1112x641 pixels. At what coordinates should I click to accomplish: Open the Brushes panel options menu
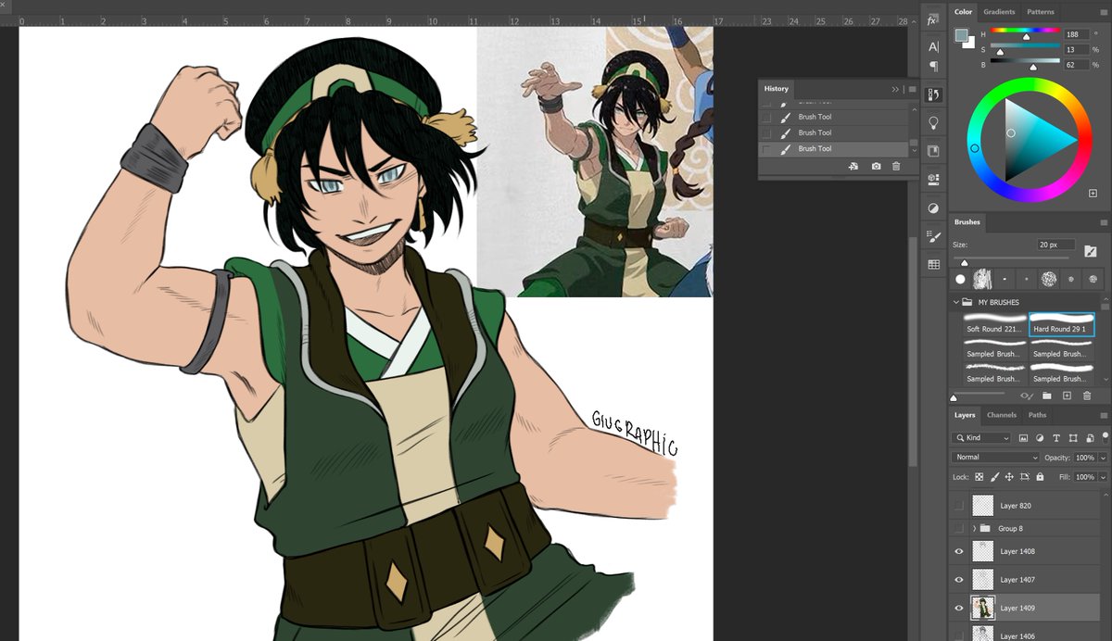(x=1103, y=222)
